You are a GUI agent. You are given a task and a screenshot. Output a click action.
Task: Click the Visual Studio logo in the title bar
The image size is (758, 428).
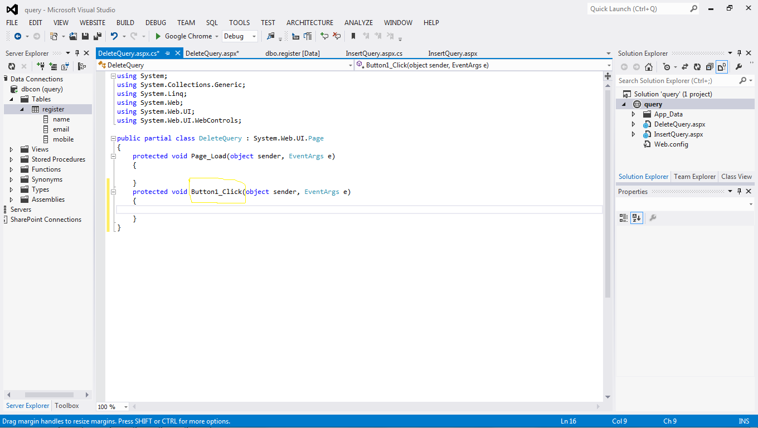click(12, 9)
